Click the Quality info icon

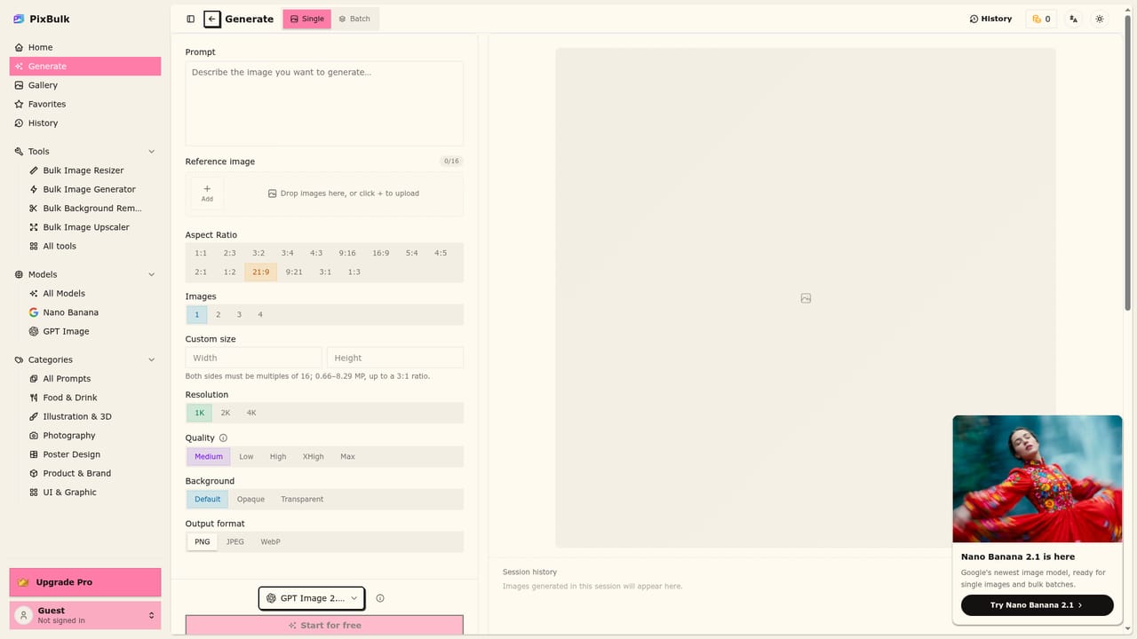(x=223, y=438)
